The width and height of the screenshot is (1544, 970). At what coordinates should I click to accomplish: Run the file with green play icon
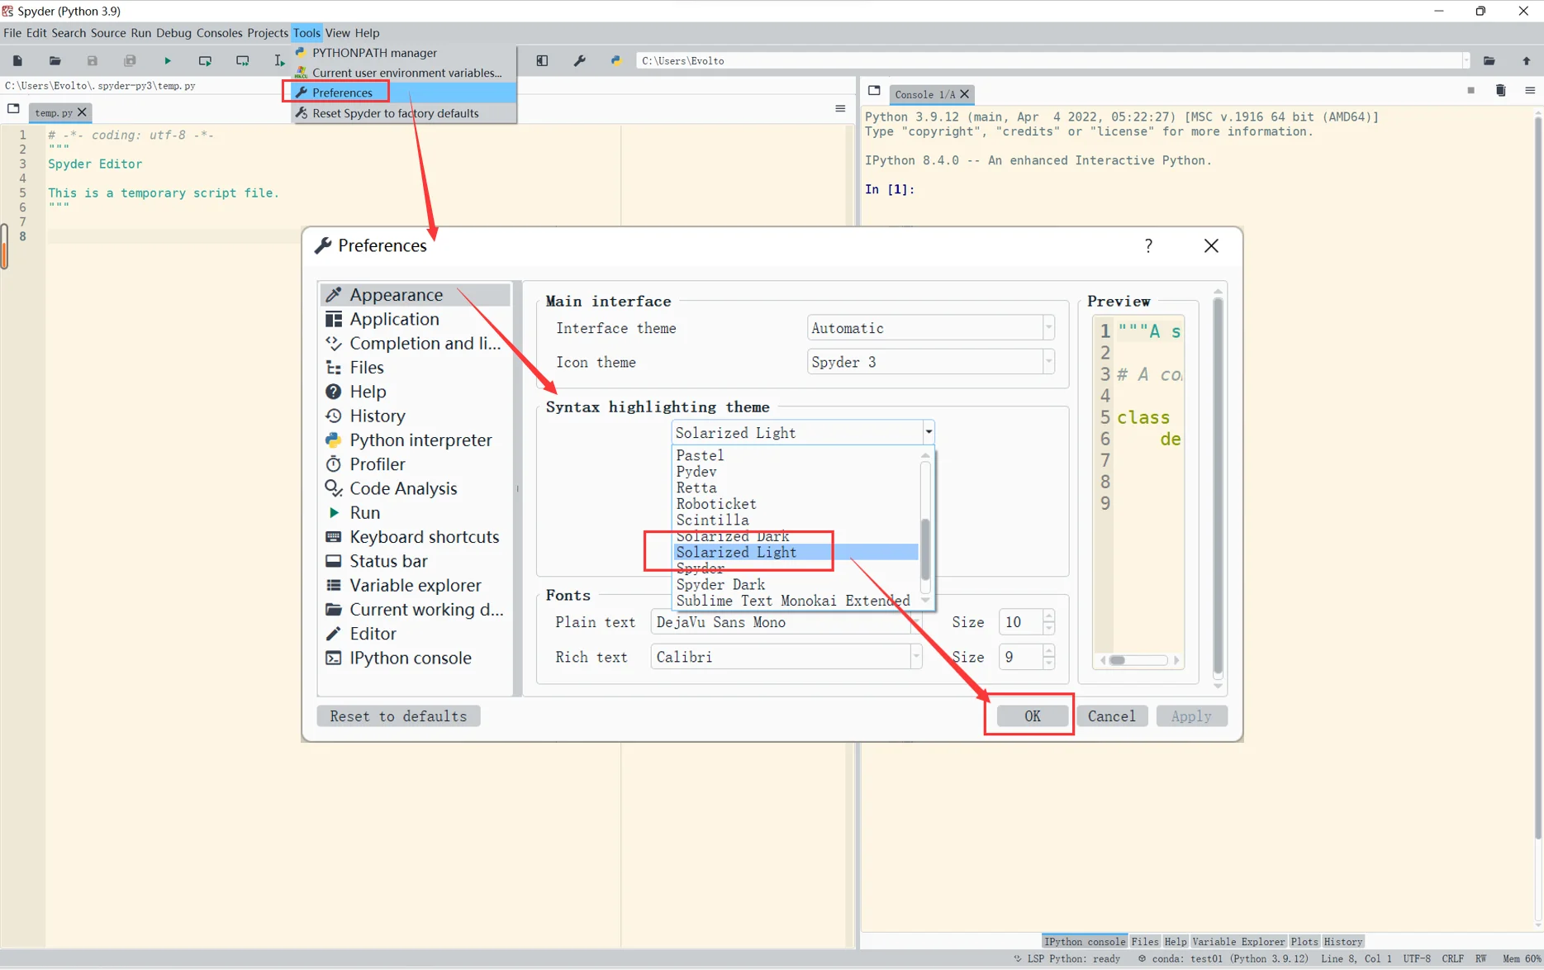click(168, 60)
